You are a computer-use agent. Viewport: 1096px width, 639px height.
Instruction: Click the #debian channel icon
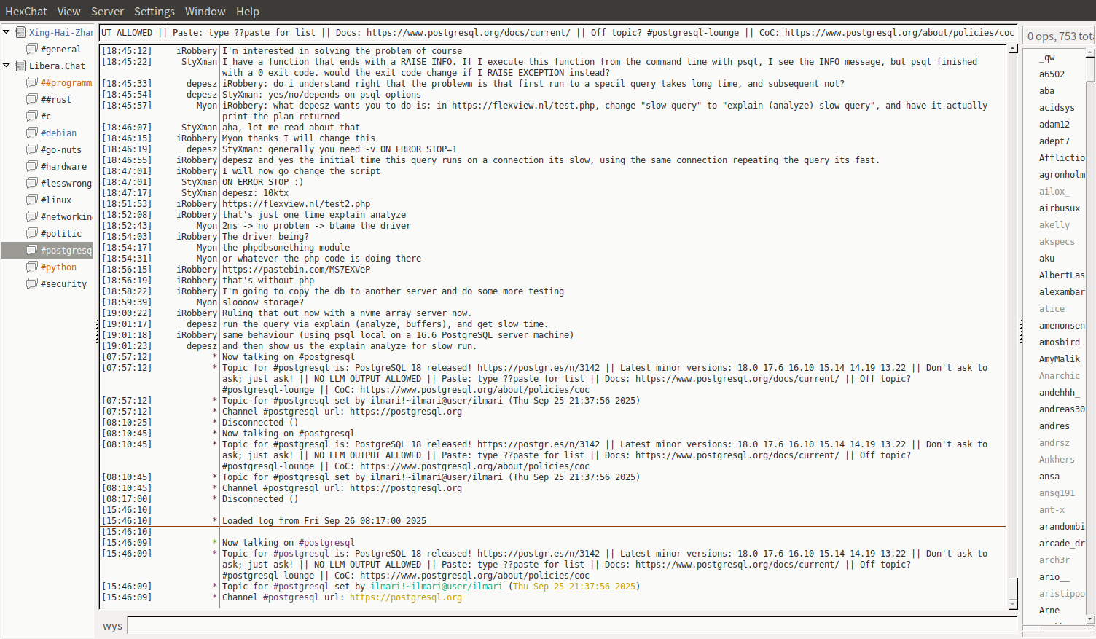[x=31, y=133]
